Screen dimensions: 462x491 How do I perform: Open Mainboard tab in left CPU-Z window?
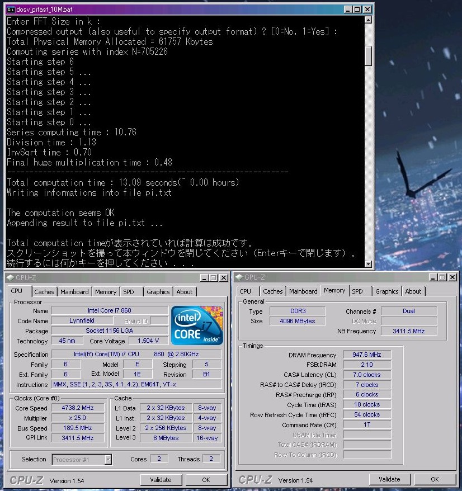click(x=74, y=291)
